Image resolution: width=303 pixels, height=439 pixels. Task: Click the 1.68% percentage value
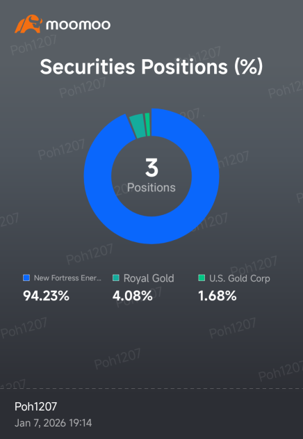[x=218, y=296]
